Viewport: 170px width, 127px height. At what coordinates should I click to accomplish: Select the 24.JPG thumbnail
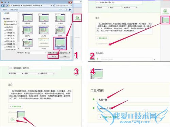[60, 30]
